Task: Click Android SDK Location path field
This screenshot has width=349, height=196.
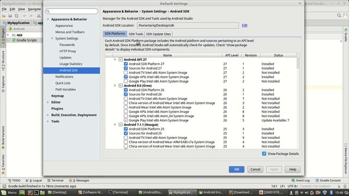Action: 188,26
